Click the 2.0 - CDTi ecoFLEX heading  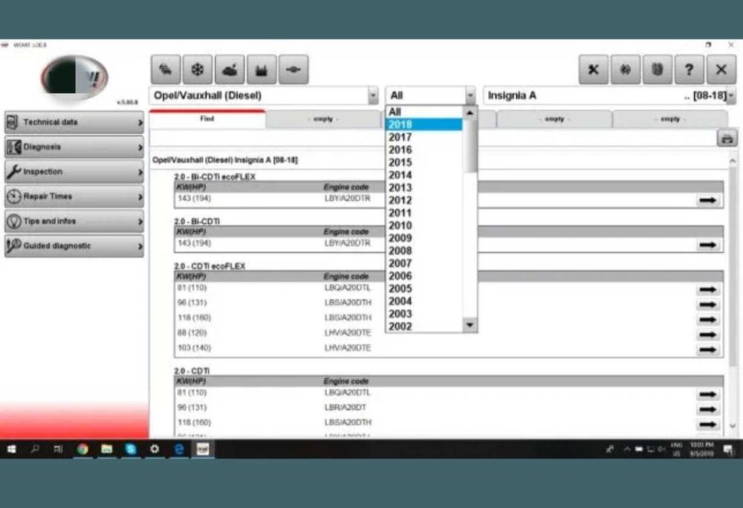click(210, 266)
